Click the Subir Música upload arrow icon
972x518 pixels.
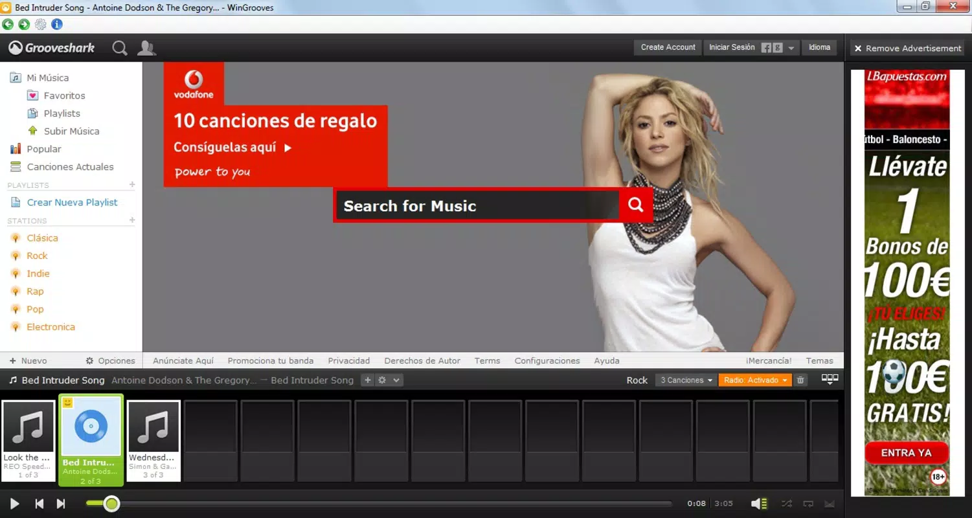tap(33, 131)
